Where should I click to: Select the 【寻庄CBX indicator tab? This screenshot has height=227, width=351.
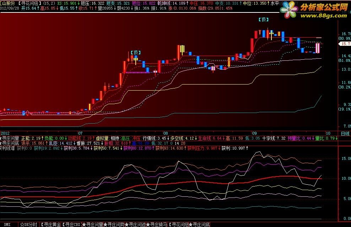71,225
